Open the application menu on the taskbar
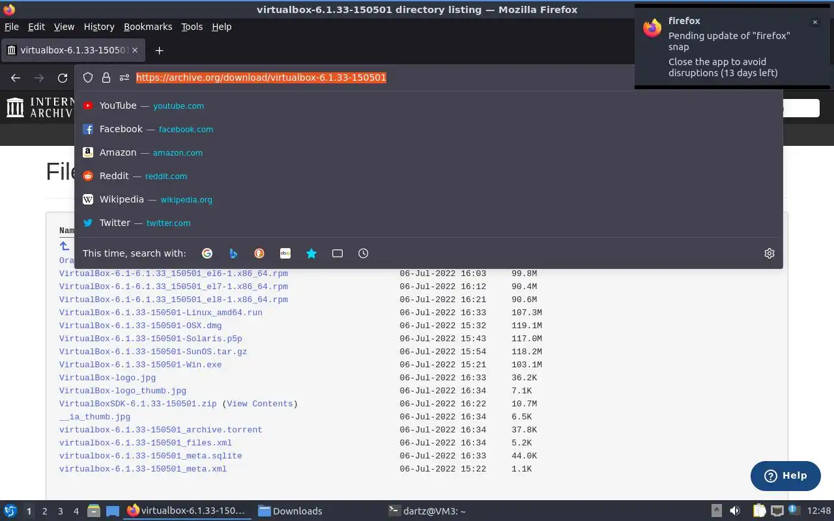This screenshot has height=521, width=834. (10, 511)
